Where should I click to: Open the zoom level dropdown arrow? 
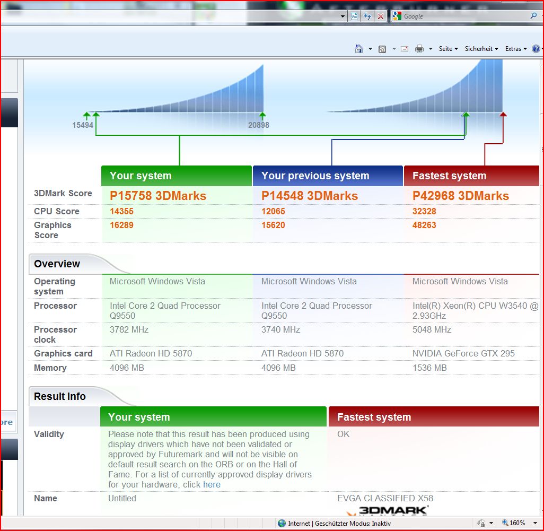[536, 523]
